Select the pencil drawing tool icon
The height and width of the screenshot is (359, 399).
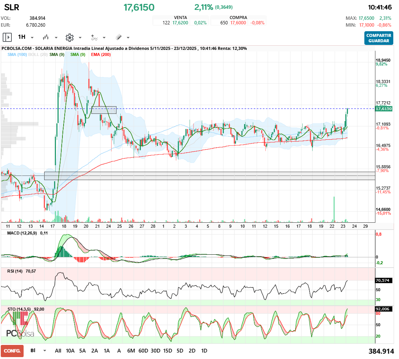pos(118,37)
